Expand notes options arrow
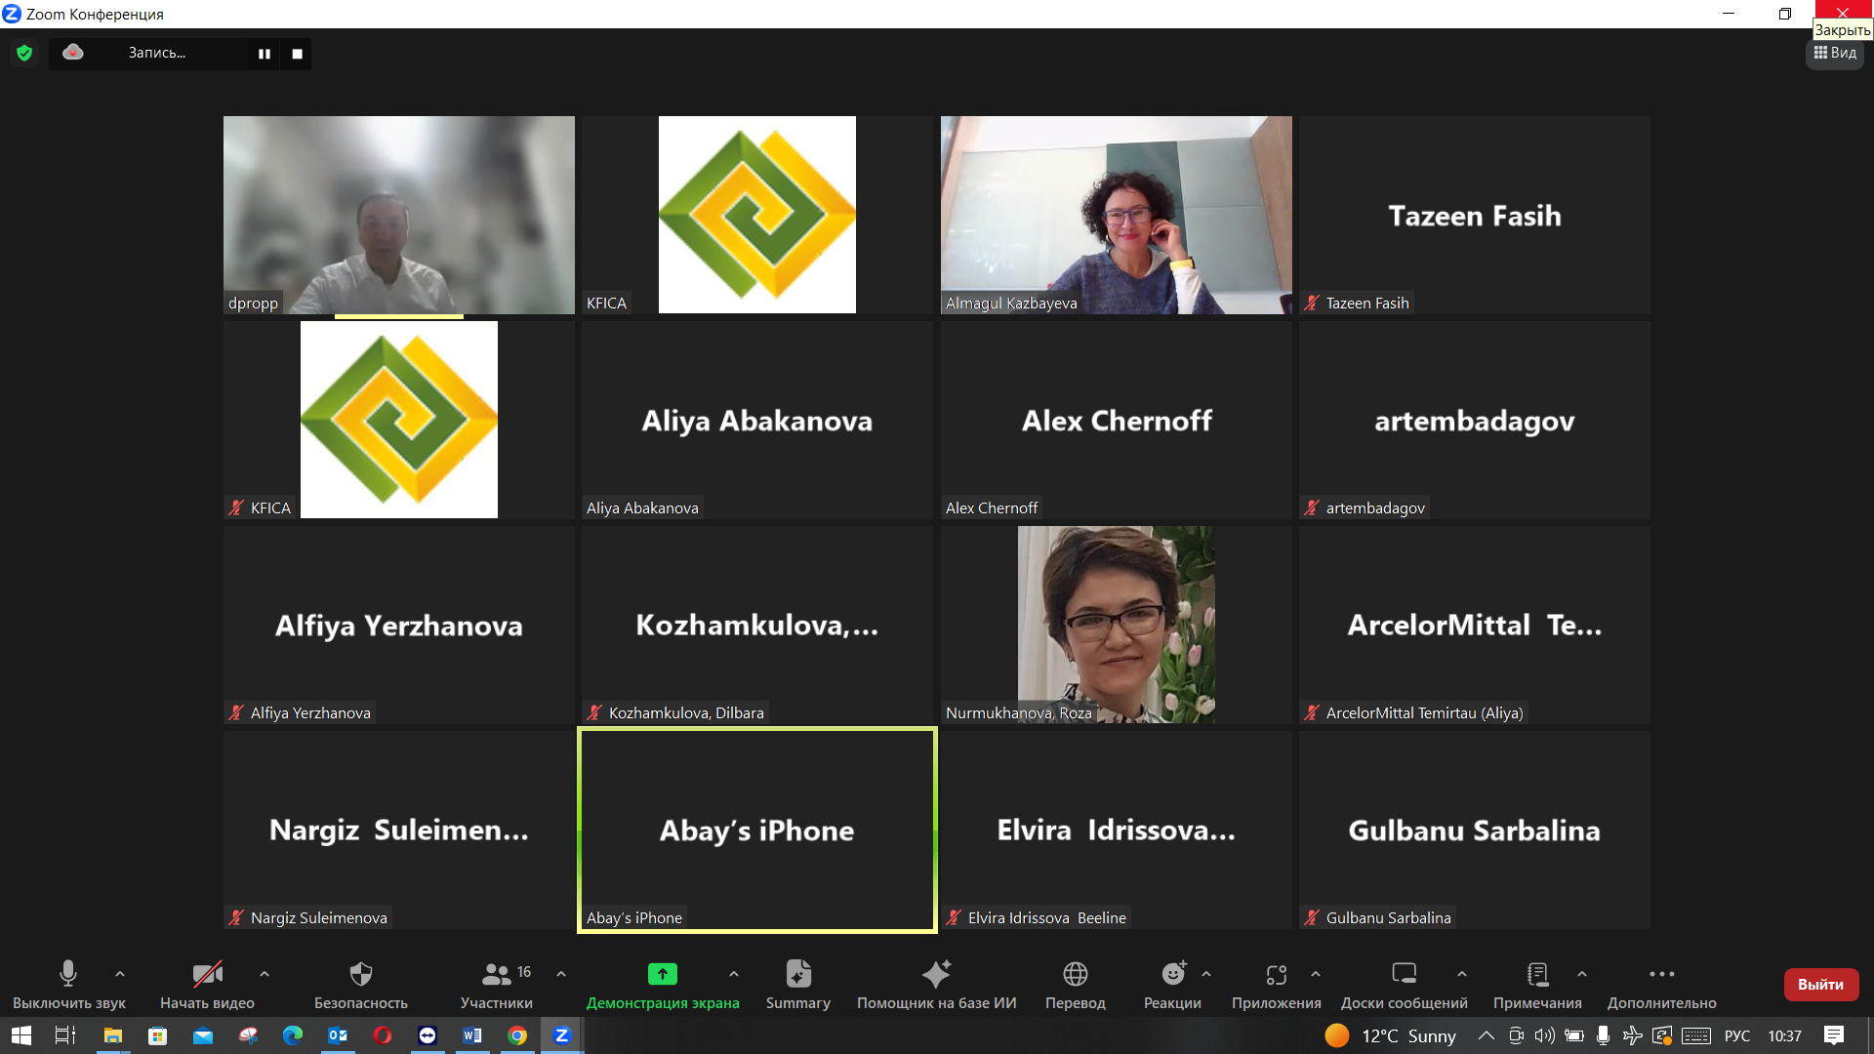Image resolution: width=1874 pixels, height=1054 pixels. 1582,973
